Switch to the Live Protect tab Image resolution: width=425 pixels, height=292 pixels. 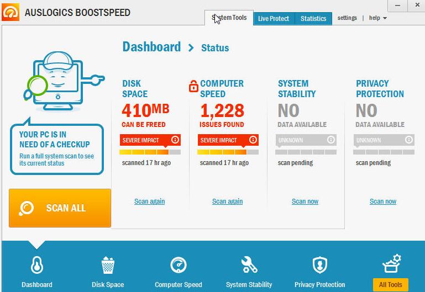tap(274, 19)
